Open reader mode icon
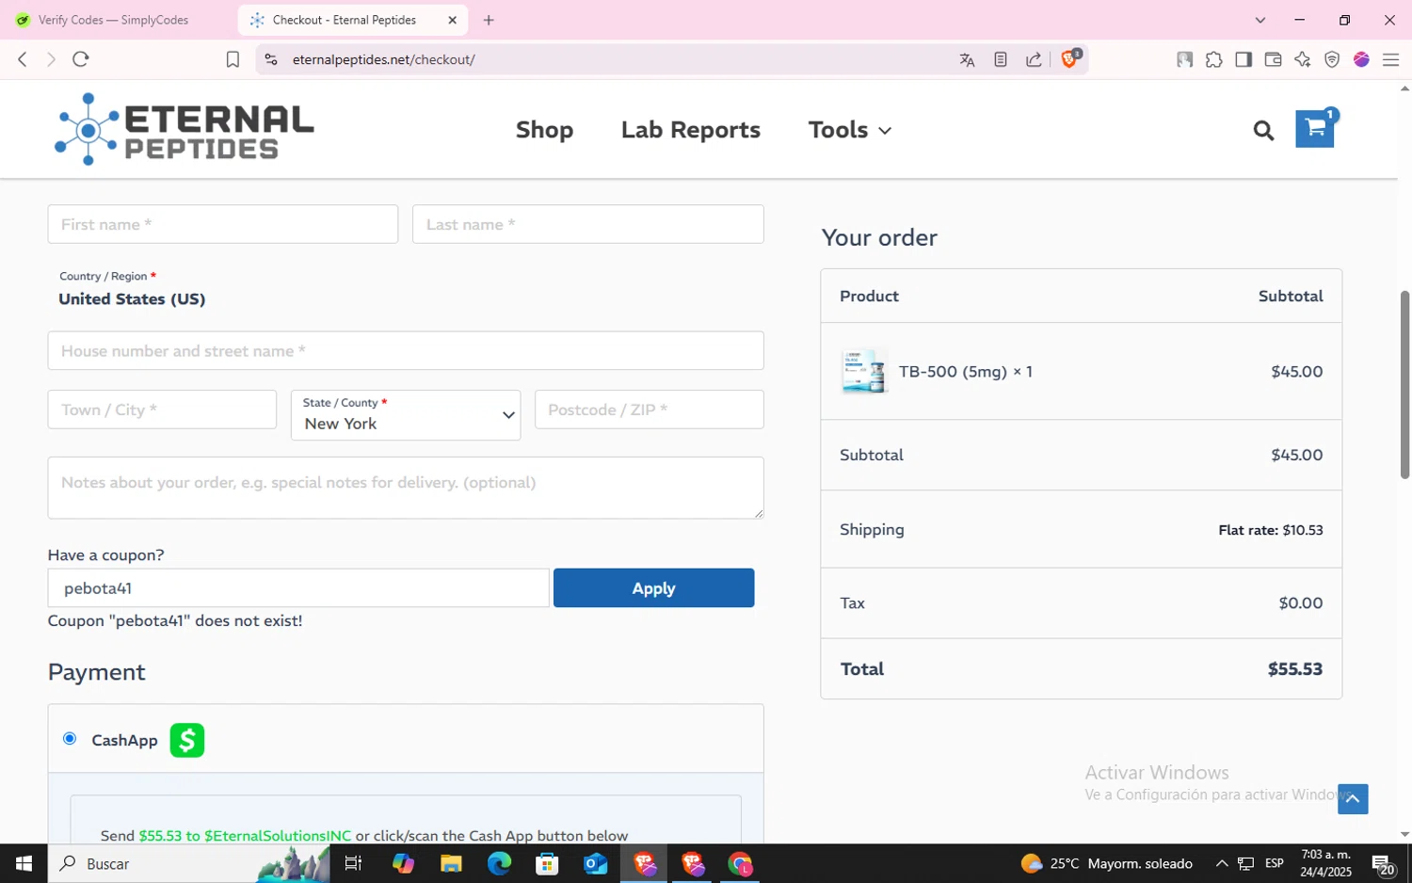This screenshot has height=883, width=1412. point(1001,59)
